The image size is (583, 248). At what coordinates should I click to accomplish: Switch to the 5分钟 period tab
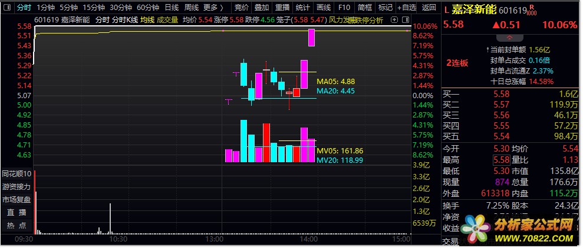click(68, 8)
